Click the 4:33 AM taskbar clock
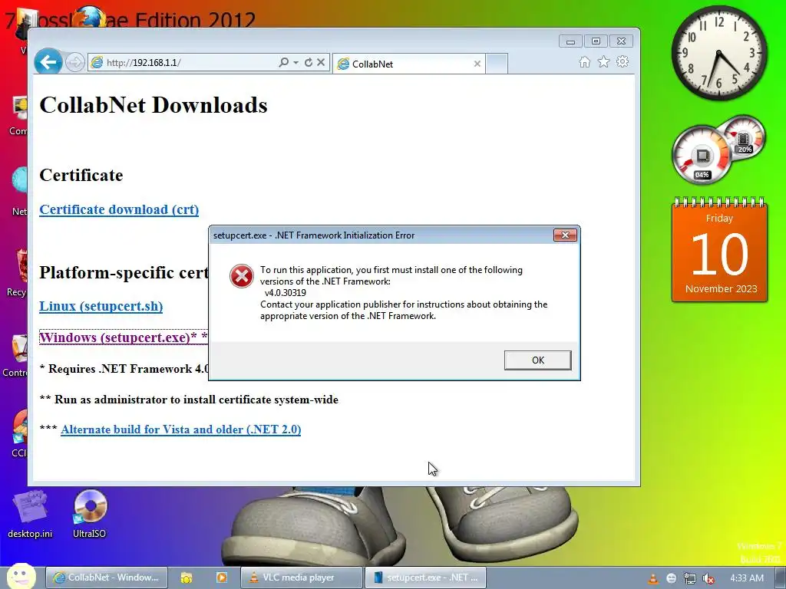The height and width of the screenshot is (589, 786). pyautogui.click(x=747, y=578)
